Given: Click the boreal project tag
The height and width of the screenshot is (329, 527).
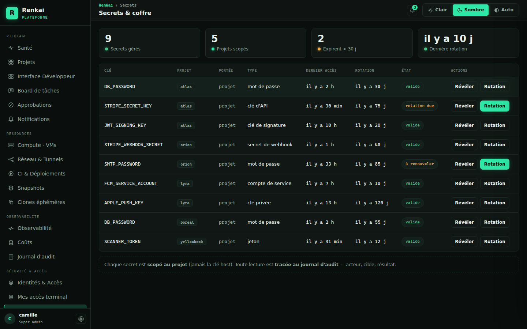Looking at the screenshot, I should point(187,222).
